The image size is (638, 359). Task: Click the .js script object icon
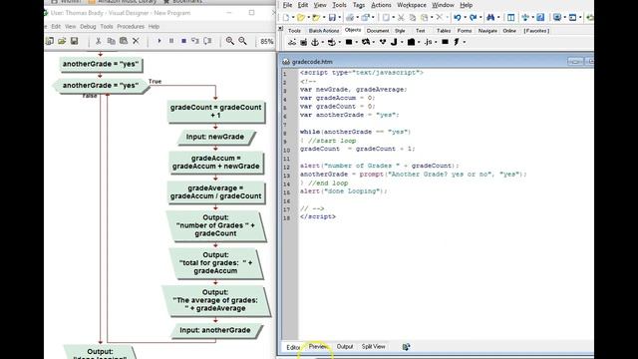click(428, 42)
